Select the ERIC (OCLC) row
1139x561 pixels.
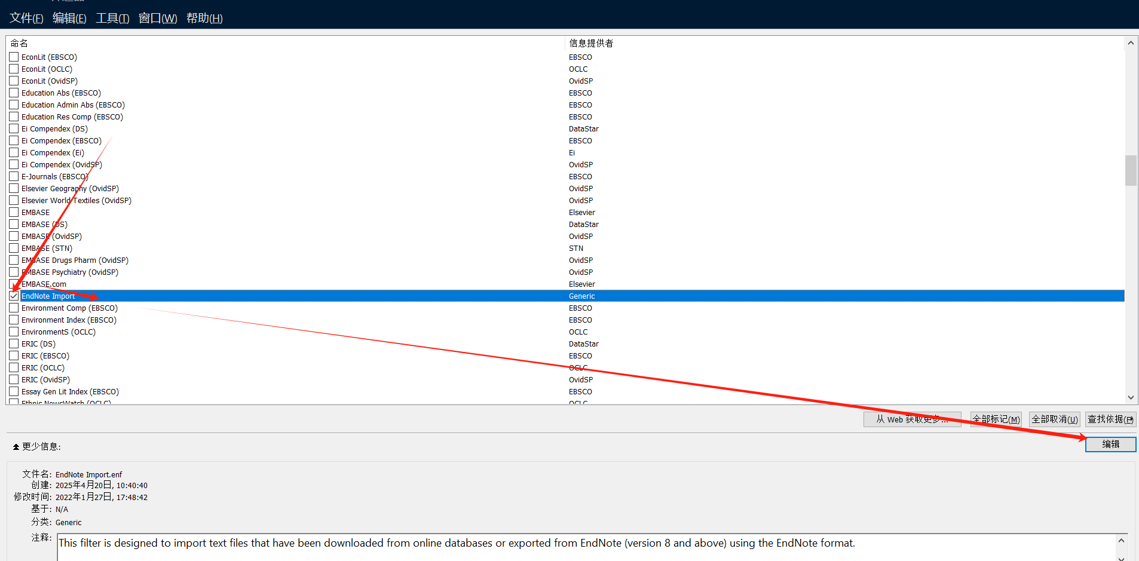566,367
